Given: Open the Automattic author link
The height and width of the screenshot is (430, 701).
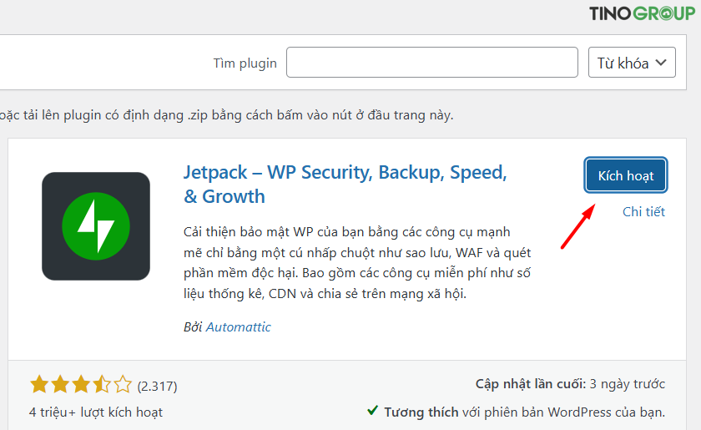Looking at the screenshot, I should (x=239, y=327).
